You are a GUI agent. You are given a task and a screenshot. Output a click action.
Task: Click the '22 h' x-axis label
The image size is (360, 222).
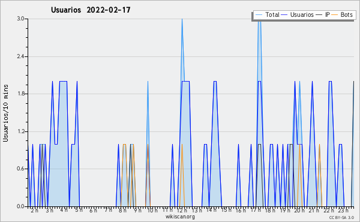tap(329, 211)
